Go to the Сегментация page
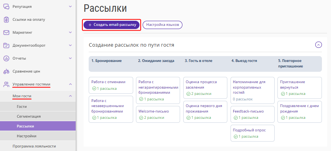Screen dimensions: 331x151 [x=38, y=116]
